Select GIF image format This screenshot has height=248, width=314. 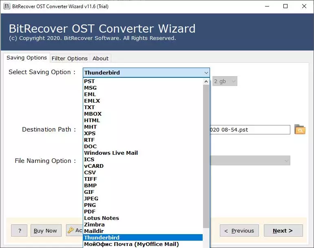tap(143, 192)
